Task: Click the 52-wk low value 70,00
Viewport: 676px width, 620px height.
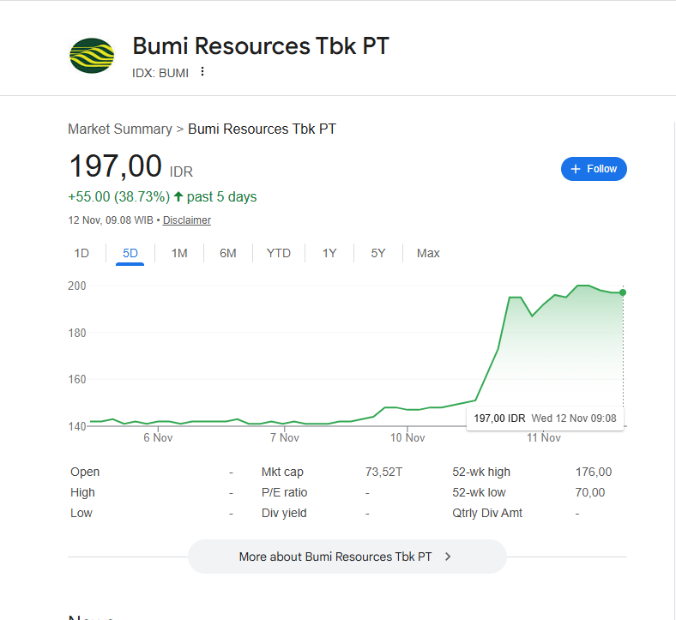Action: point(590,492)
